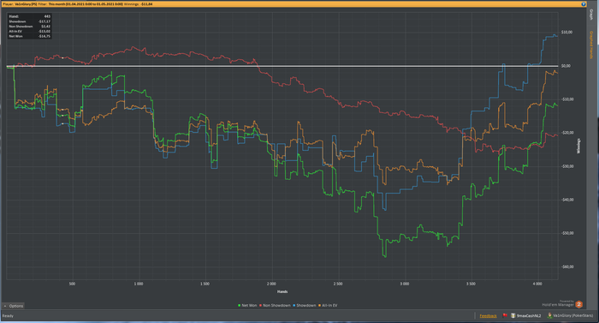
Task: Click the red flag status icon
Action: coord(505,315)
